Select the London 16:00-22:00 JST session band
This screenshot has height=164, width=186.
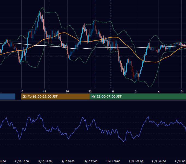click(x=55, y=96)
